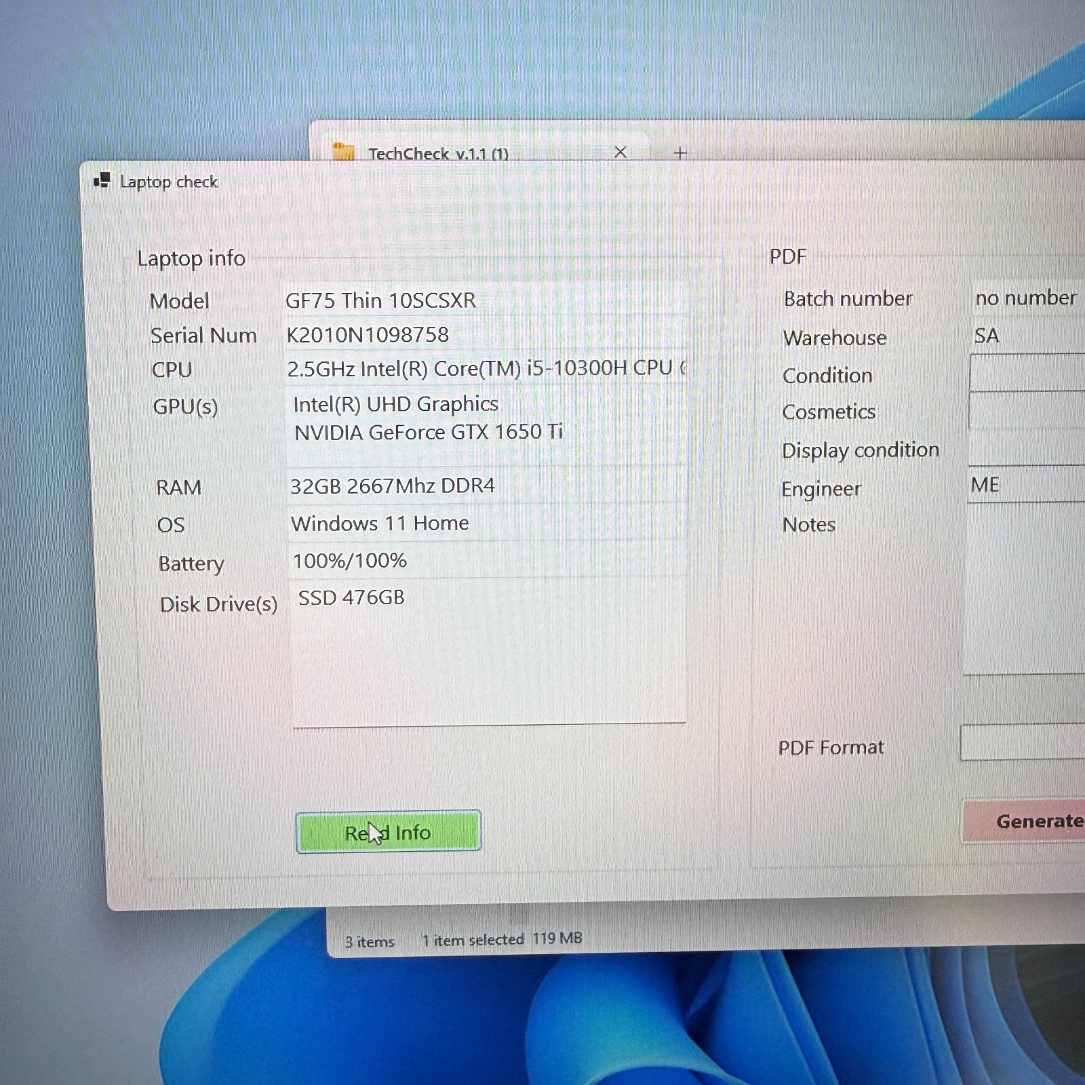The image size is (1085, 1085).
Task: Open the Cosmetics dropdown
Action: (1027, 411)
